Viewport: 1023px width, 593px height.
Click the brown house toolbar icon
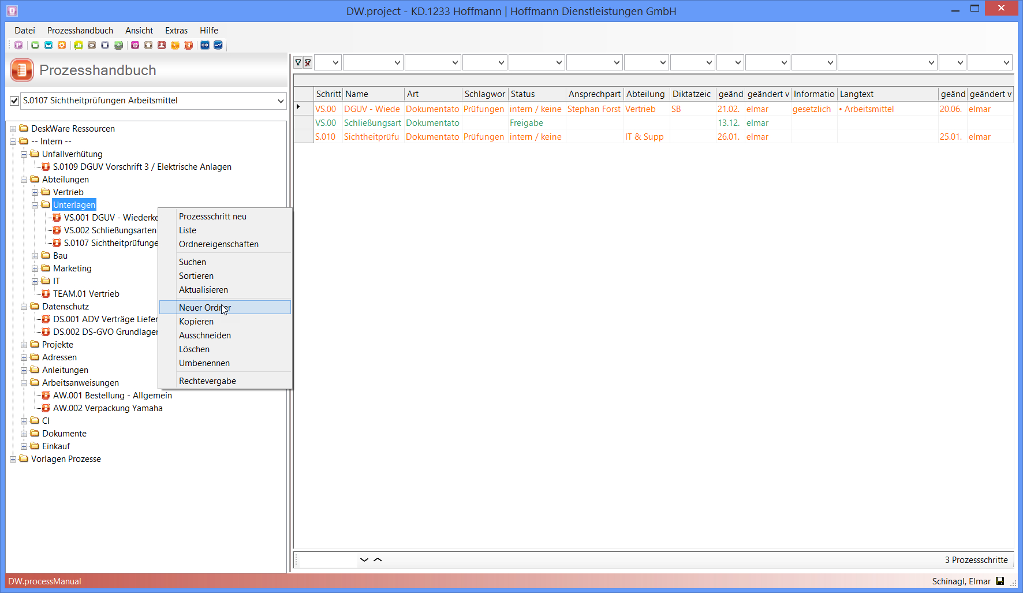148,45
